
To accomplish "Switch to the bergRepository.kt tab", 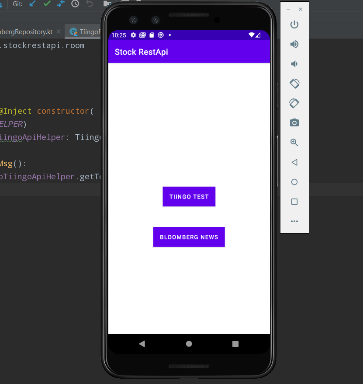I will [x=26, y=32].
